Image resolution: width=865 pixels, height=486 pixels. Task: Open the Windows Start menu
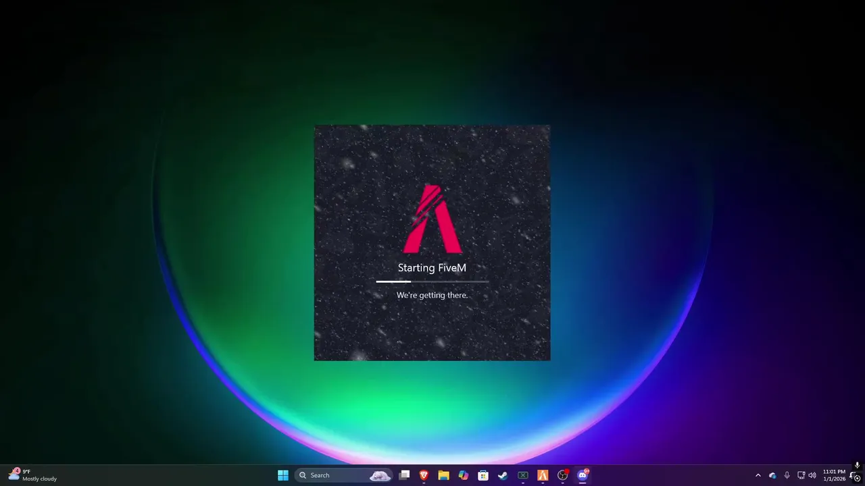[283, 475]
